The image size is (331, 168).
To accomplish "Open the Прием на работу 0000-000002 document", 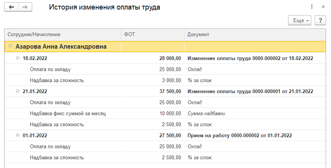I will coord(240,135).
